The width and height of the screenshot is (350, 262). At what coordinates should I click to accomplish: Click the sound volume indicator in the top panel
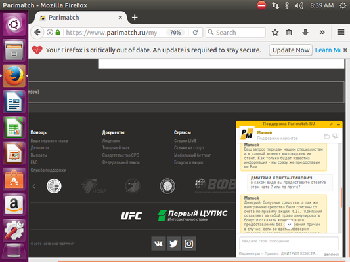[x=299, y=5]
